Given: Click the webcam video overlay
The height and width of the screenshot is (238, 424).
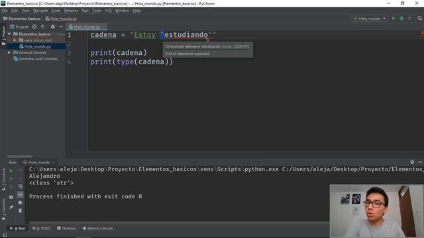Looking at the screenshot, I should pos(377,211).
